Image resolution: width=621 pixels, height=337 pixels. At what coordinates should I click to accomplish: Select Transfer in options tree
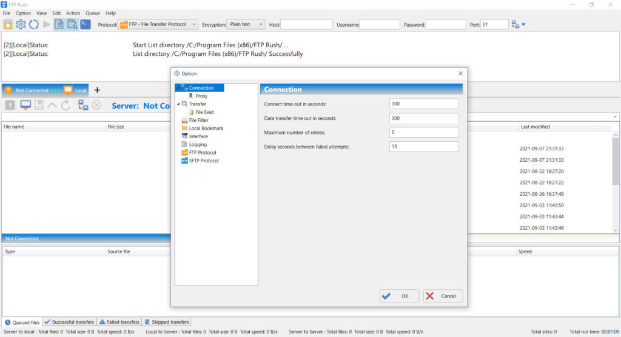[197, 104]
